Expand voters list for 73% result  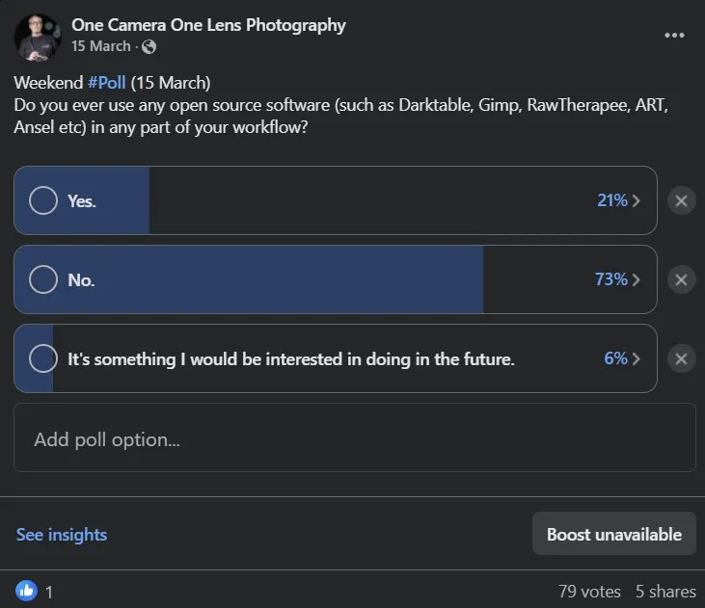click(618, 279)
